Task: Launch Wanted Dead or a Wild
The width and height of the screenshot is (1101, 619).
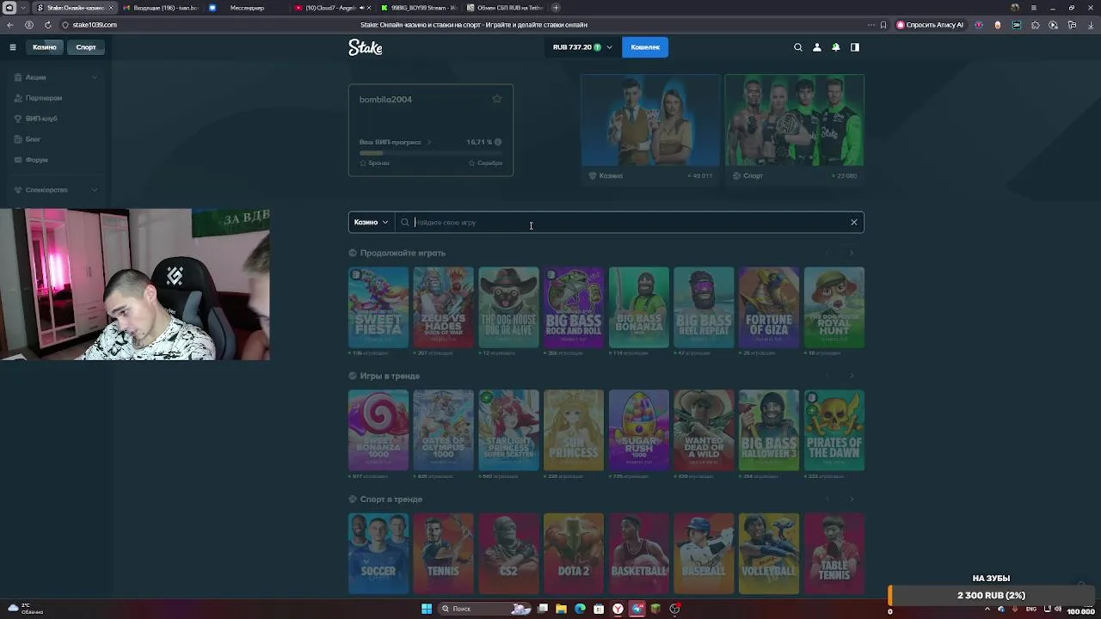Action: coord(704,431)
